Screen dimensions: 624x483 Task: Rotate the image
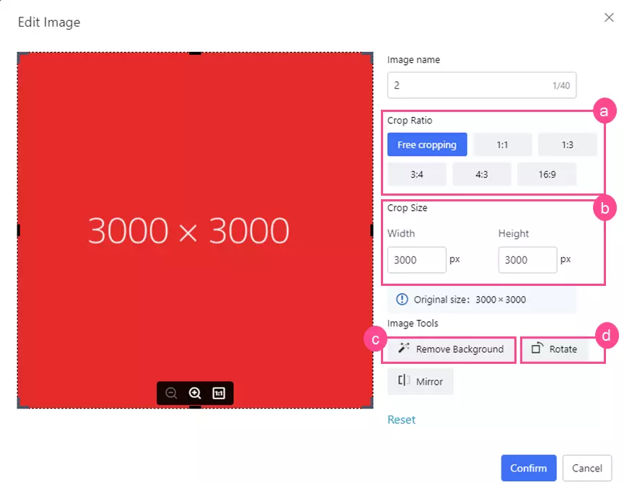coord(555,349)
